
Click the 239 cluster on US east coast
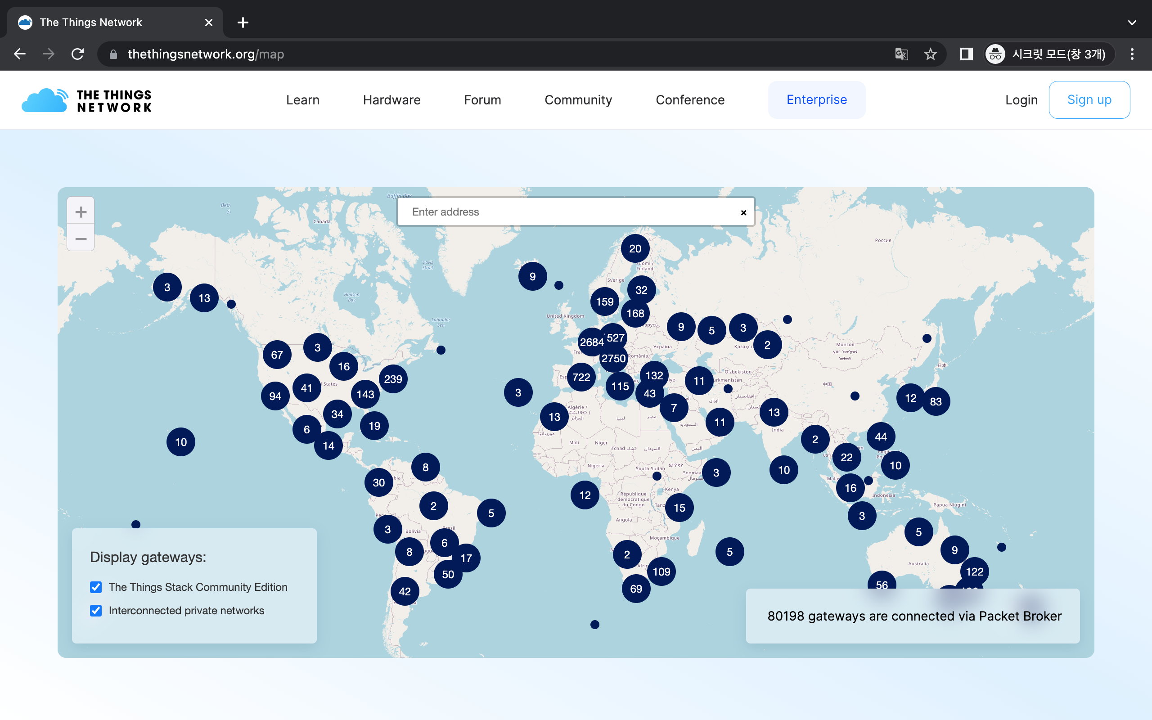393,379
